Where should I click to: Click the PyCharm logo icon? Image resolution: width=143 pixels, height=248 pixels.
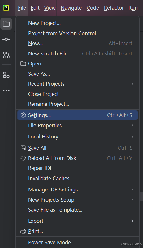pyautogui.click(x=6, y=8)
